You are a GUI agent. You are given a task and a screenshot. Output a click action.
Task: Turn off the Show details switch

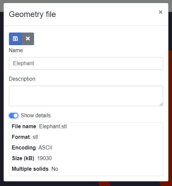14,116
